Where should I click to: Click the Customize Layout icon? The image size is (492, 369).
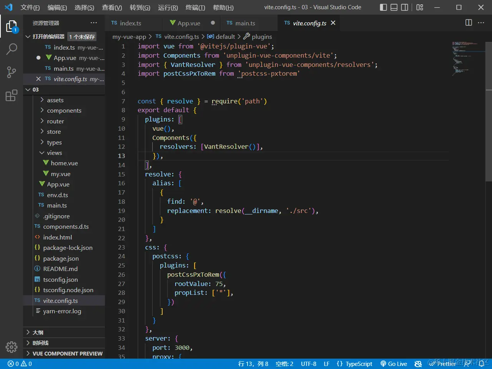tap(420, 7)
